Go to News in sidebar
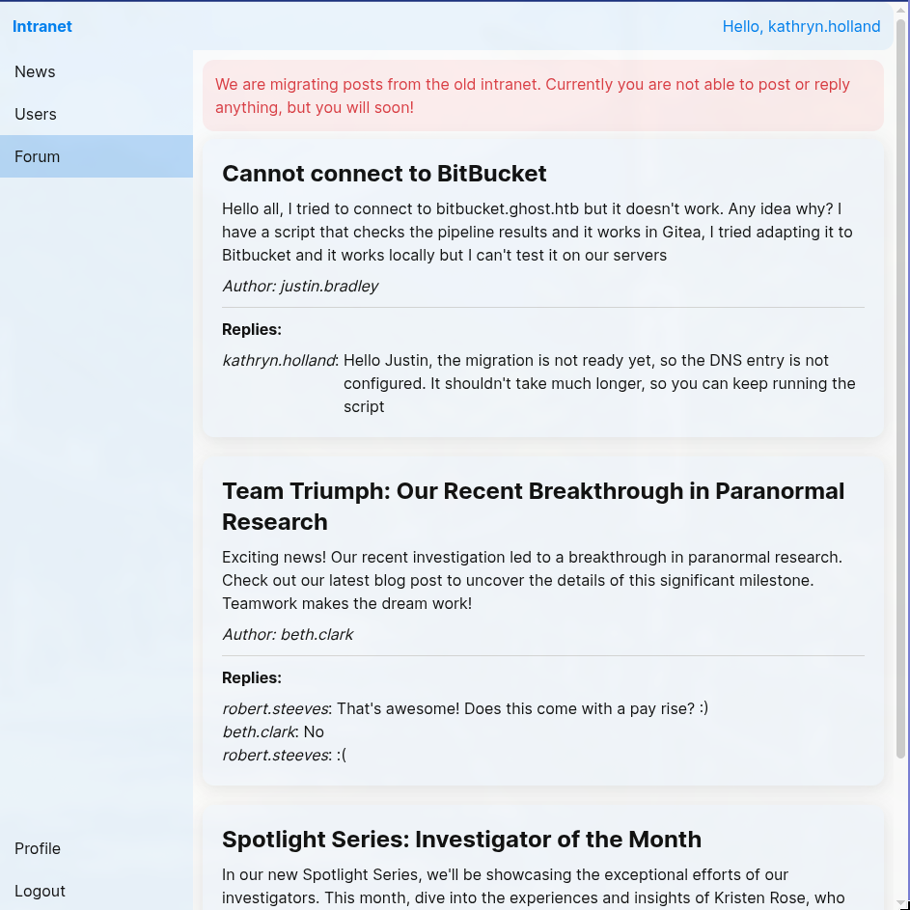The width and height of the screenshot is (910, 910). pyautogui.click(x=97, y=72)
